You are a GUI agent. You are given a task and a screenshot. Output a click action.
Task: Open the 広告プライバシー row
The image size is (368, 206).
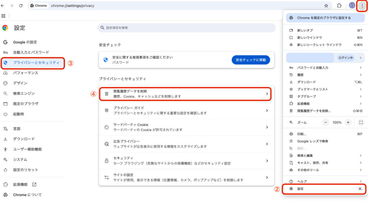click(187, 144)
